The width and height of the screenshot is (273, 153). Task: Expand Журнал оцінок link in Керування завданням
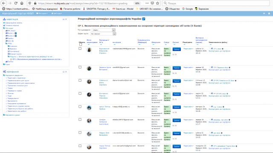click(x=18, y=106)
